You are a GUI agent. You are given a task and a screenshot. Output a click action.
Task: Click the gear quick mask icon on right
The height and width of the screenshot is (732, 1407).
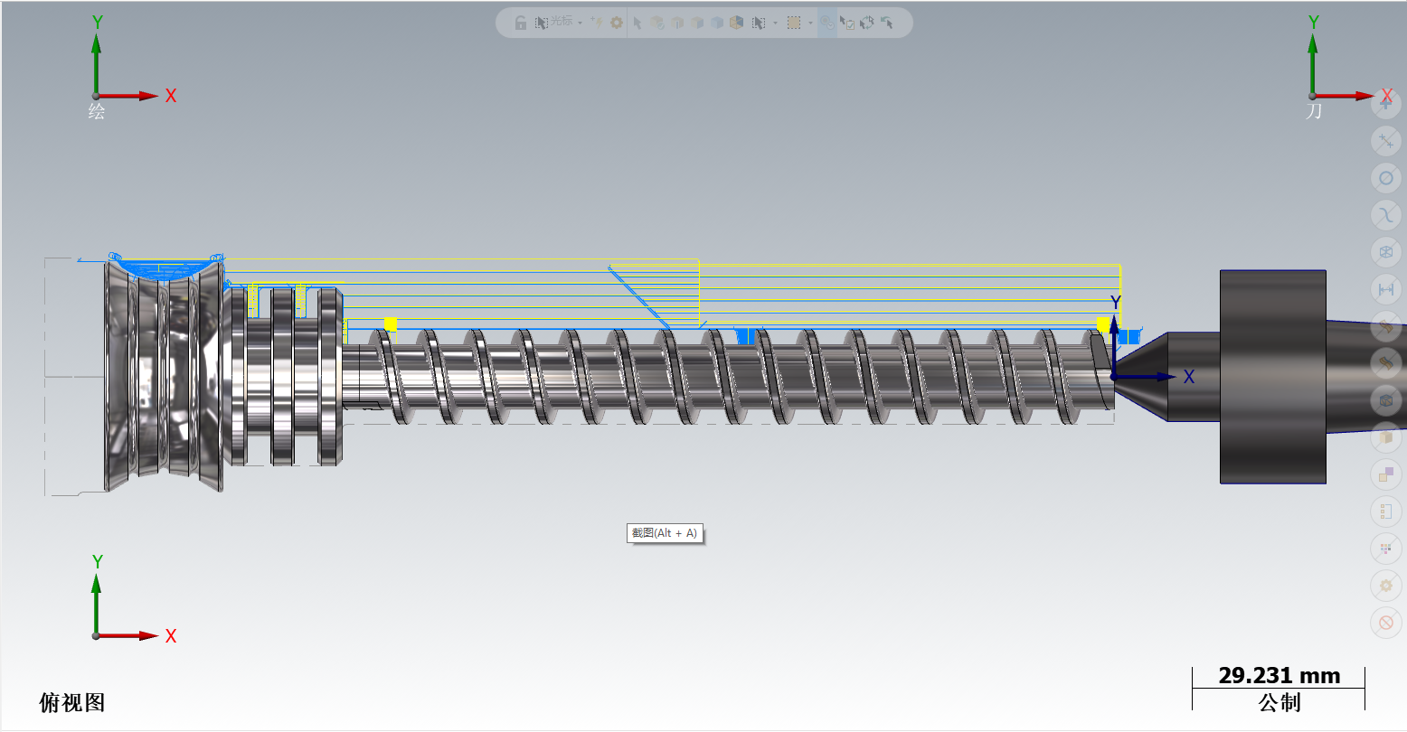(1386, 586)
